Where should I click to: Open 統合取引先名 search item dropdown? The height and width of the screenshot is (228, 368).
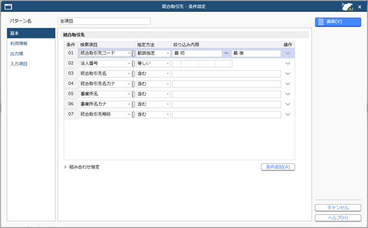click(105, 74)
